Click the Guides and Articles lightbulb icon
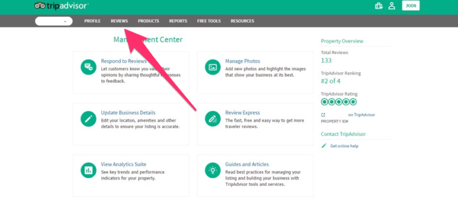Screen dimensions: 458x213 pyautogui.click(x=212, y=170)
